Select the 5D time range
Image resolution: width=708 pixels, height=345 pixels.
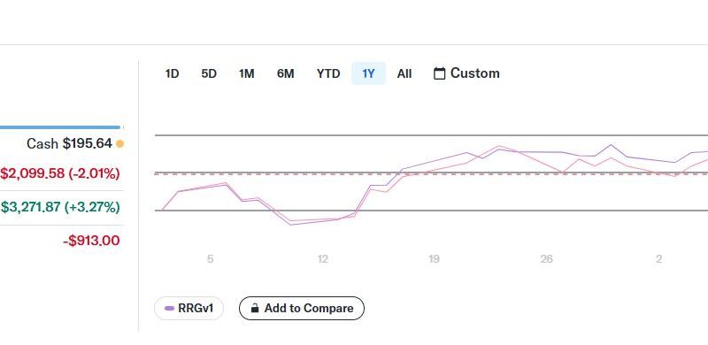[209, 73]
